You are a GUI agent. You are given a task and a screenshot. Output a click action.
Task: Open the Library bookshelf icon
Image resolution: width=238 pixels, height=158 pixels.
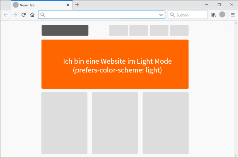(214, 15)
